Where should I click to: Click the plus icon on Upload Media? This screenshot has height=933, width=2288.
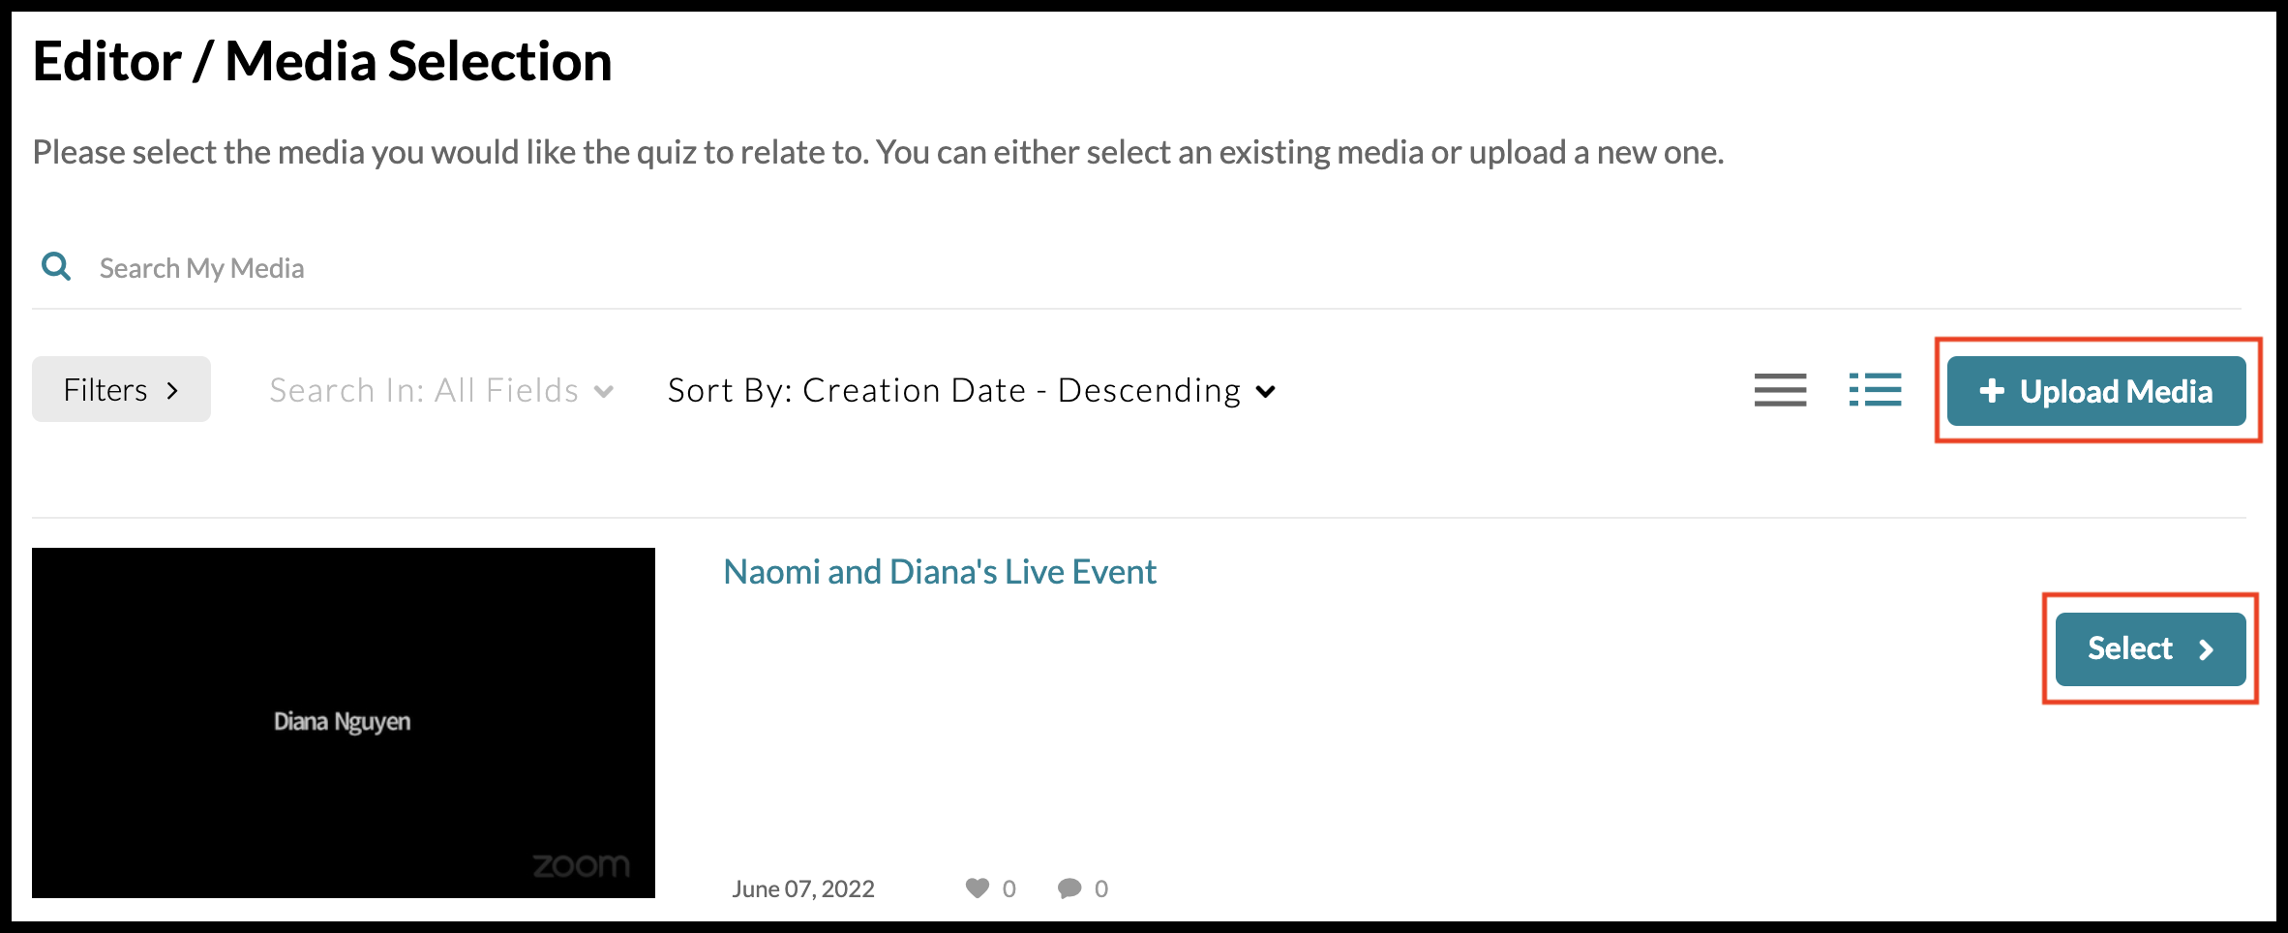point(1991,391)
